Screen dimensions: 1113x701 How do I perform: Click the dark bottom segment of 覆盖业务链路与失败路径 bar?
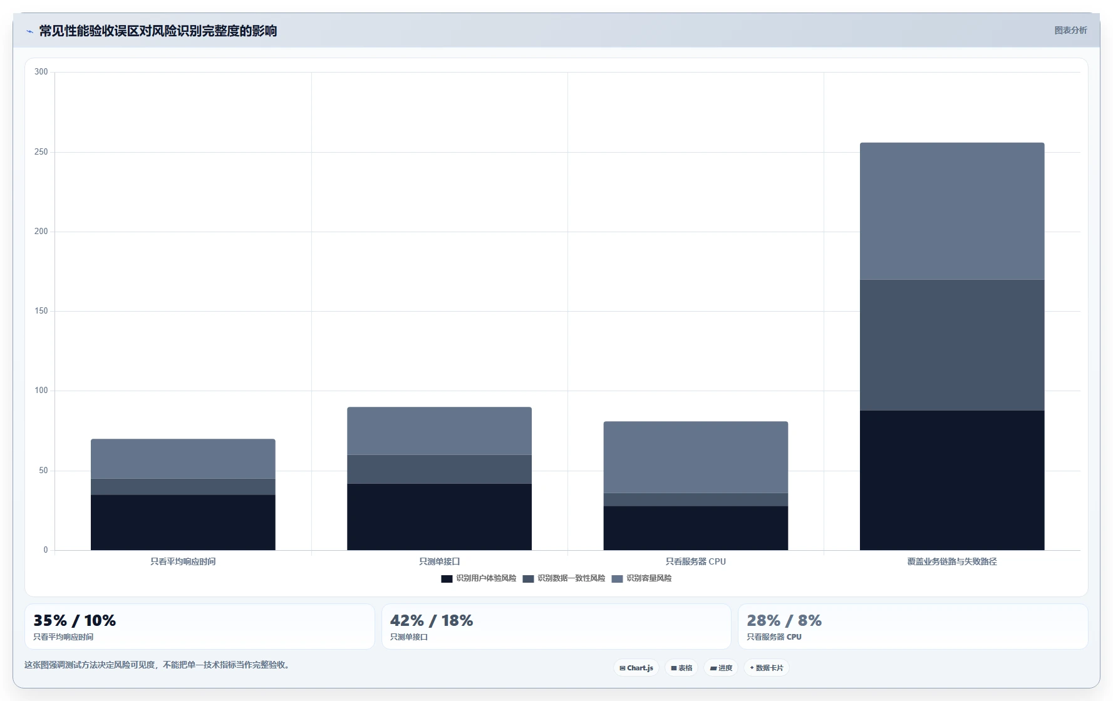pyautogui.click(x=952, y=481)
